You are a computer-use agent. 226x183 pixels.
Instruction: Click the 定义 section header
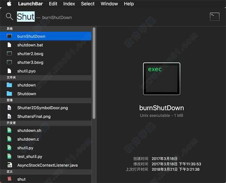coord(46,172)
